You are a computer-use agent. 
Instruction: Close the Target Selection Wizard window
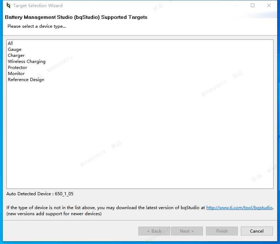269,6
